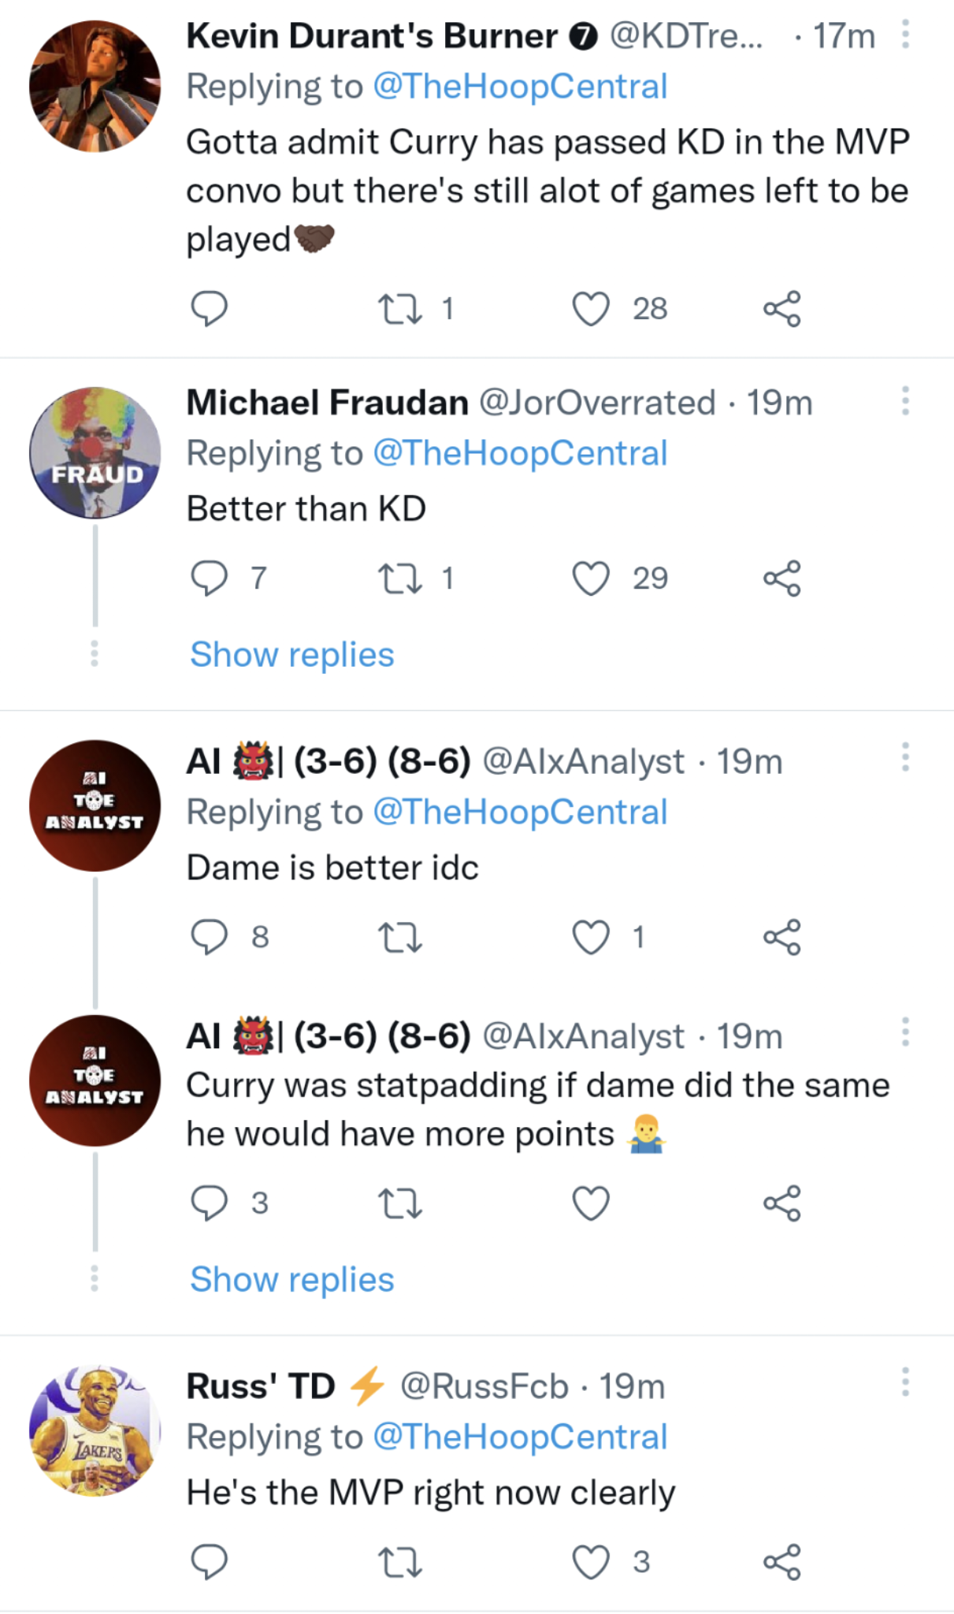Screen dimensions: 954x1614
Task: Like Kevin Durant's Burner reply
Action: click(591, 309)
